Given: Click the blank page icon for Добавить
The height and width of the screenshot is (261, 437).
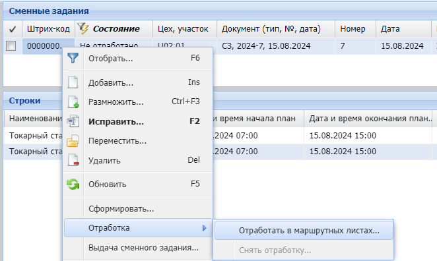Looking at the screenshot, I should point(73,82).
